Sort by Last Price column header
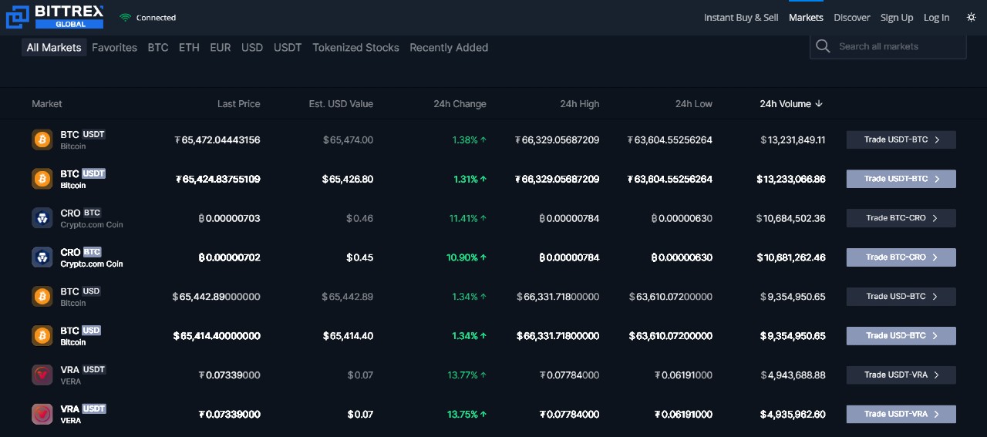 click(239, 103)
